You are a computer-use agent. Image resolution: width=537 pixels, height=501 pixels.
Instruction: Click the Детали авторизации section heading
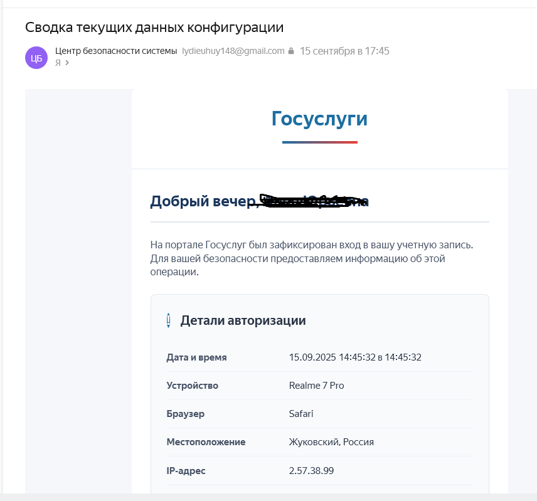(243, 320)
